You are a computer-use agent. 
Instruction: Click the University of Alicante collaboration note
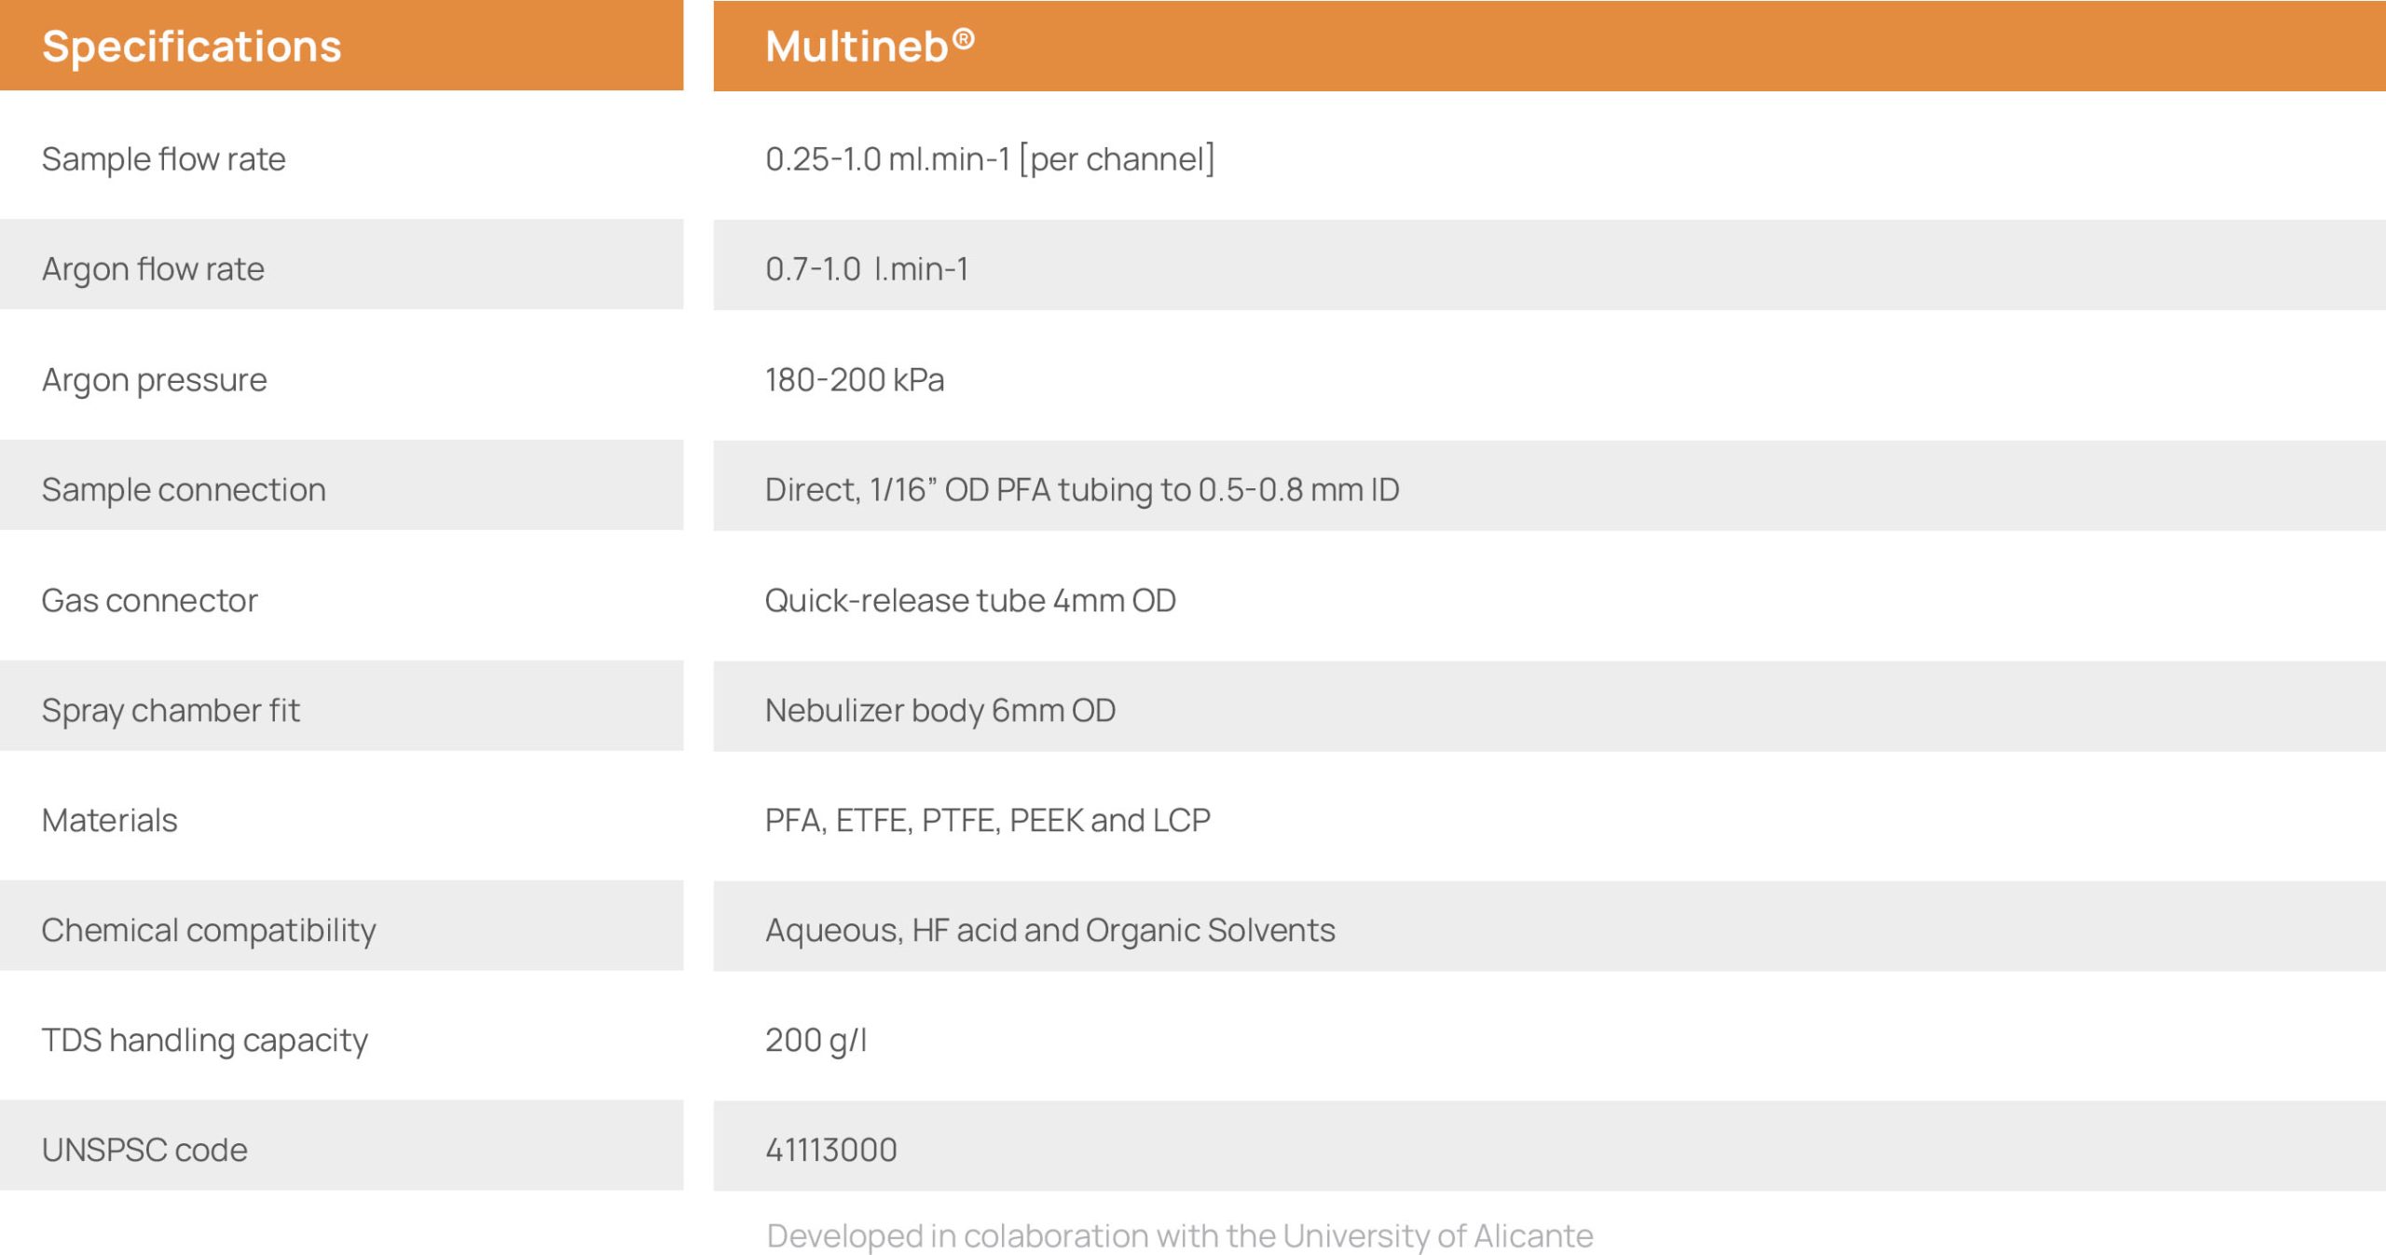pos(1180,1236)
